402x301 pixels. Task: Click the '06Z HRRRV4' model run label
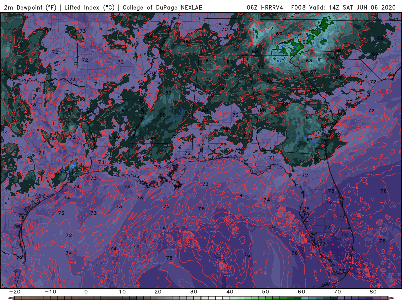[265, 7]
